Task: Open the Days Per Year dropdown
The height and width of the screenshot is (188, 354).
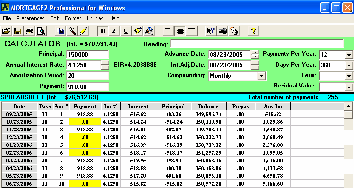Action: click(x=349, y=66)
